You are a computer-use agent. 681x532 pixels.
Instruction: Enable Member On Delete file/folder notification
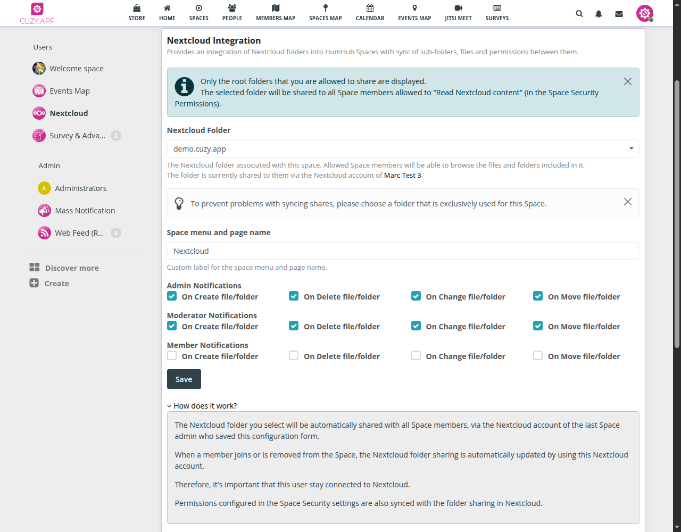(x=294, y=356)
